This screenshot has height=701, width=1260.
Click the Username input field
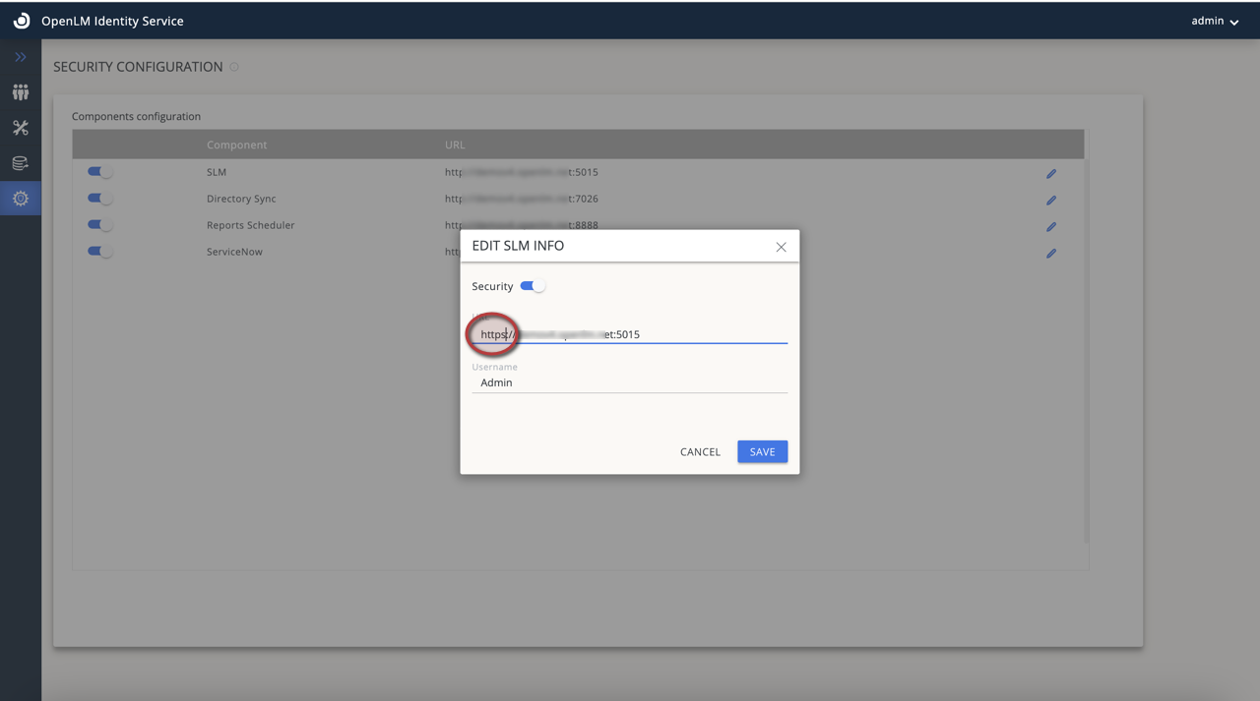coord(629,382)
